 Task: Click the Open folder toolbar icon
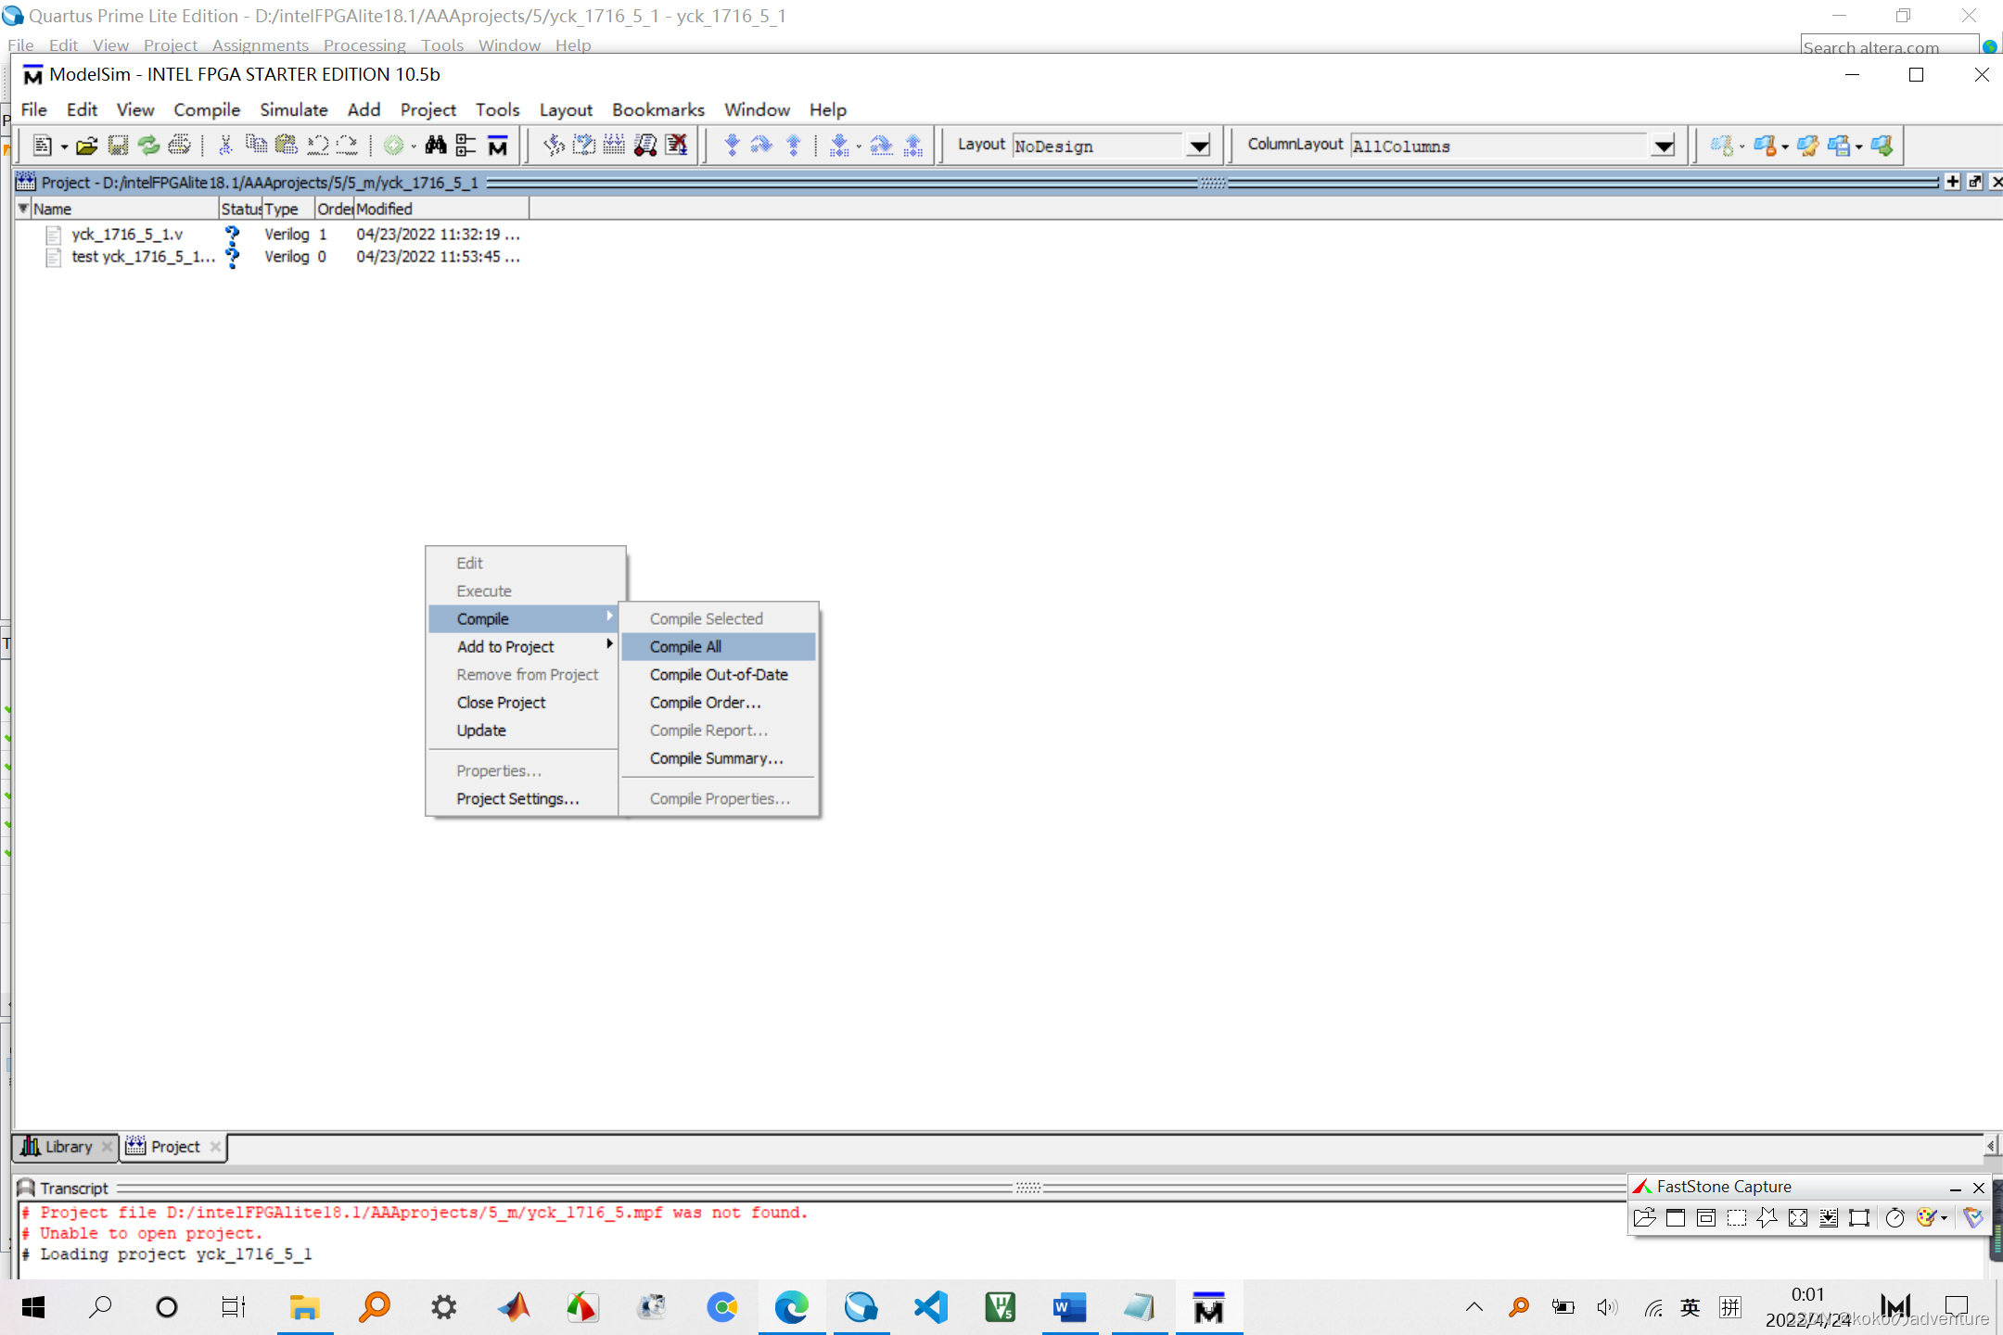pyautogui.click(x=87, y=146)
